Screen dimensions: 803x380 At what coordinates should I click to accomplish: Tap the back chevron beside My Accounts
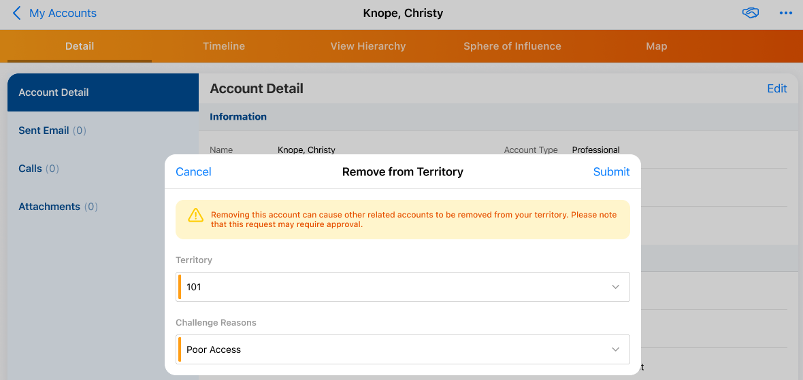17,13
